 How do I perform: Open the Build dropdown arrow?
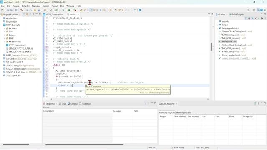pyautogui.click(x=24, y=10)
